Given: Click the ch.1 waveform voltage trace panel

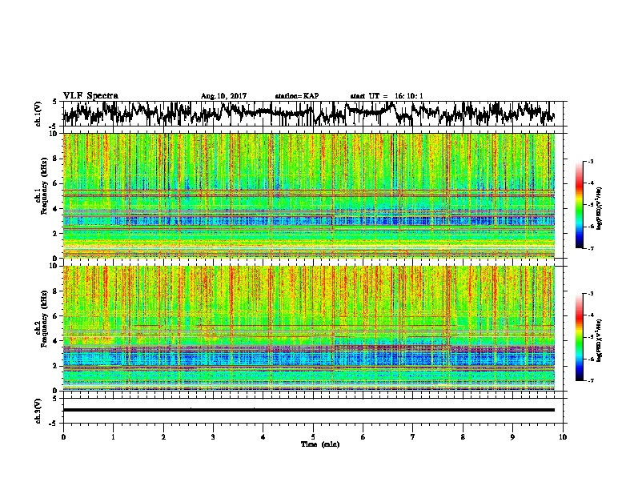Looking at the screenshot, I should [313, 114].
